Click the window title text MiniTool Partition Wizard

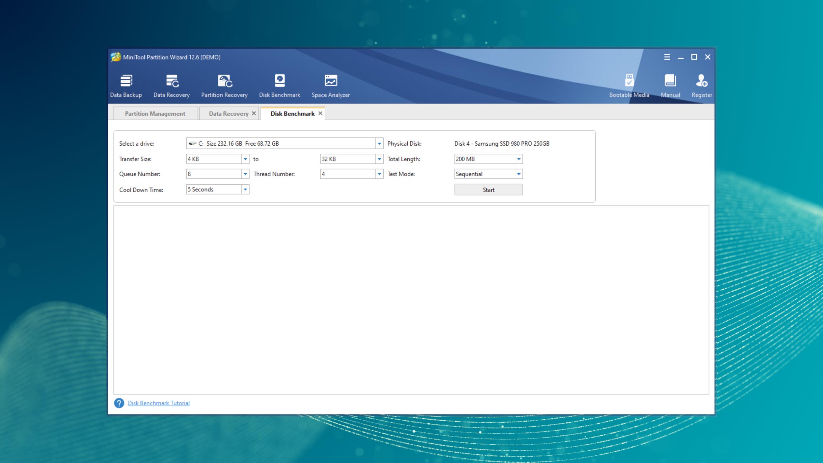[172, 57]
